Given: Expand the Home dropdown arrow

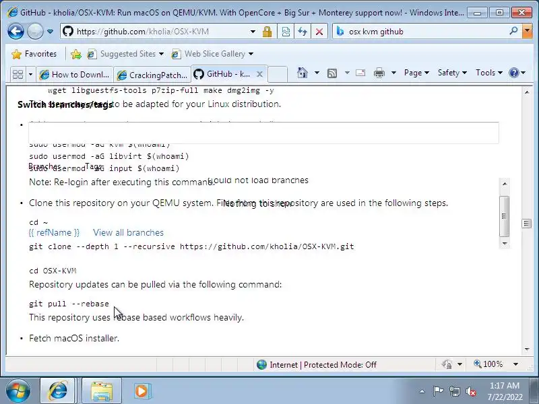Looking at the screenshot, I should tap(317, 73).
